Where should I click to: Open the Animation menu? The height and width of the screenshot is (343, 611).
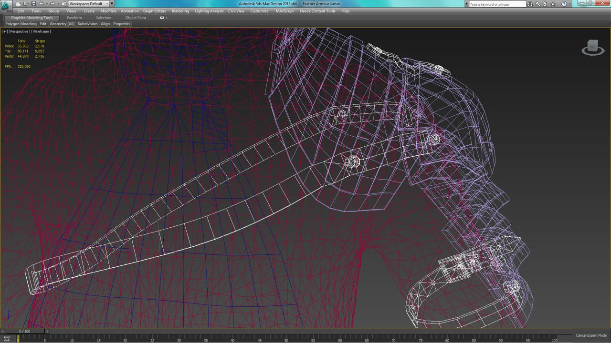pyautogui.click(x=130, y=11)
